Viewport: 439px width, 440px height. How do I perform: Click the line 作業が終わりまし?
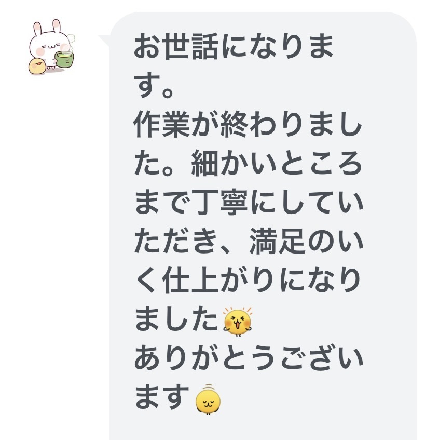(248, 124)
